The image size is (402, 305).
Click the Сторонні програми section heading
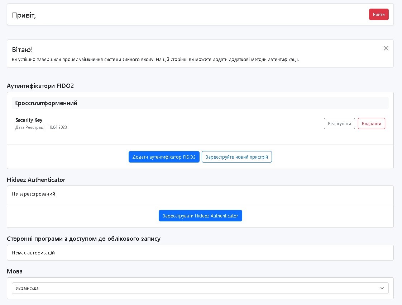pos(83,239)
